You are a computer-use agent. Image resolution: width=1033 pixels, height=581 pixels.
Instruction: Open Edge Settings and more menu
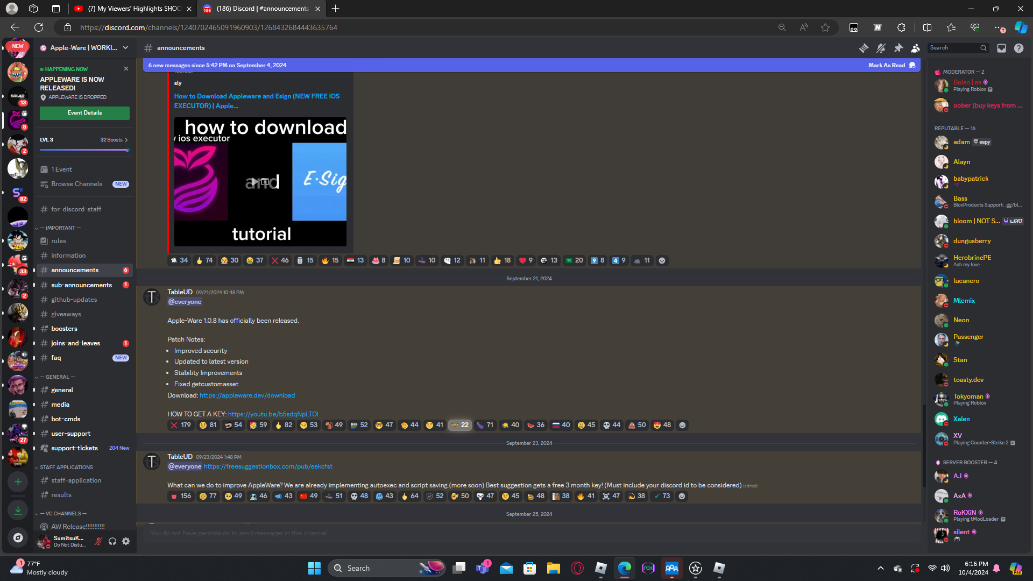coord(999,27)
